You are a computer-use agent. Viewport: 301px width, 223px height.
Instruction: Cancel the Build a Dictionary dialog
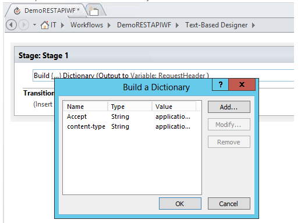[x=229, y=204]
